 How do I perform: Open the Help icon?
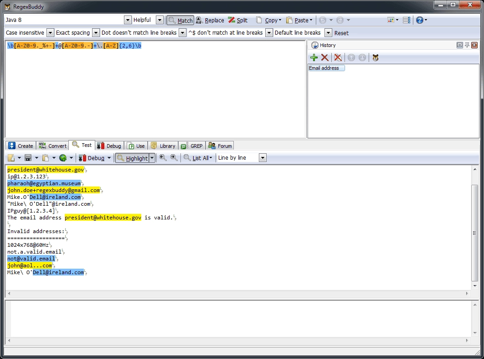419,20
